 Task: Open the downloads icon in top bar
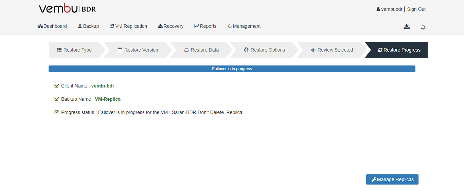(407, 26)
